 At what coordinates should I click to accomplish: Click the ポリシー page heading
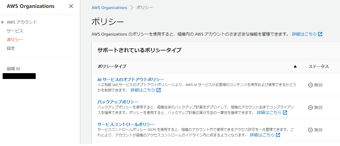point(108,22)
